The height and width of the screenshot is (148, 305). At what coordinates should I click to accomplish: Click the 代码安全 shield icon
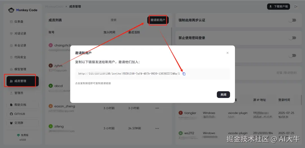(11, 57)
